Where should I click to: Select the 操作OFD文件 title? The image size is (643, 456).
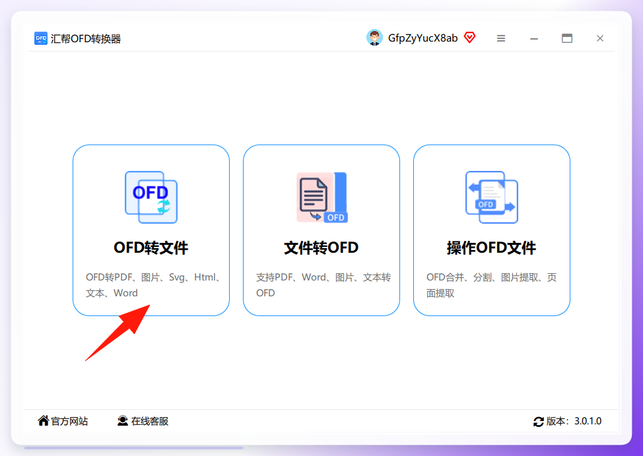click(491, 247)
